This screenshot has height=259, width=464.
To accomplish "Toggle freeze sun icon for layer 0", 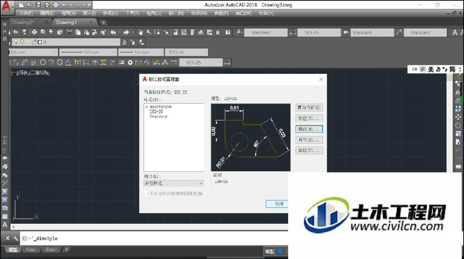I will (x=22, y=42).
